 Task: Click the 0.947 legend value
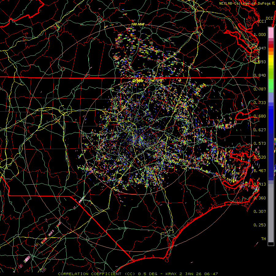(x=260, y=48)
